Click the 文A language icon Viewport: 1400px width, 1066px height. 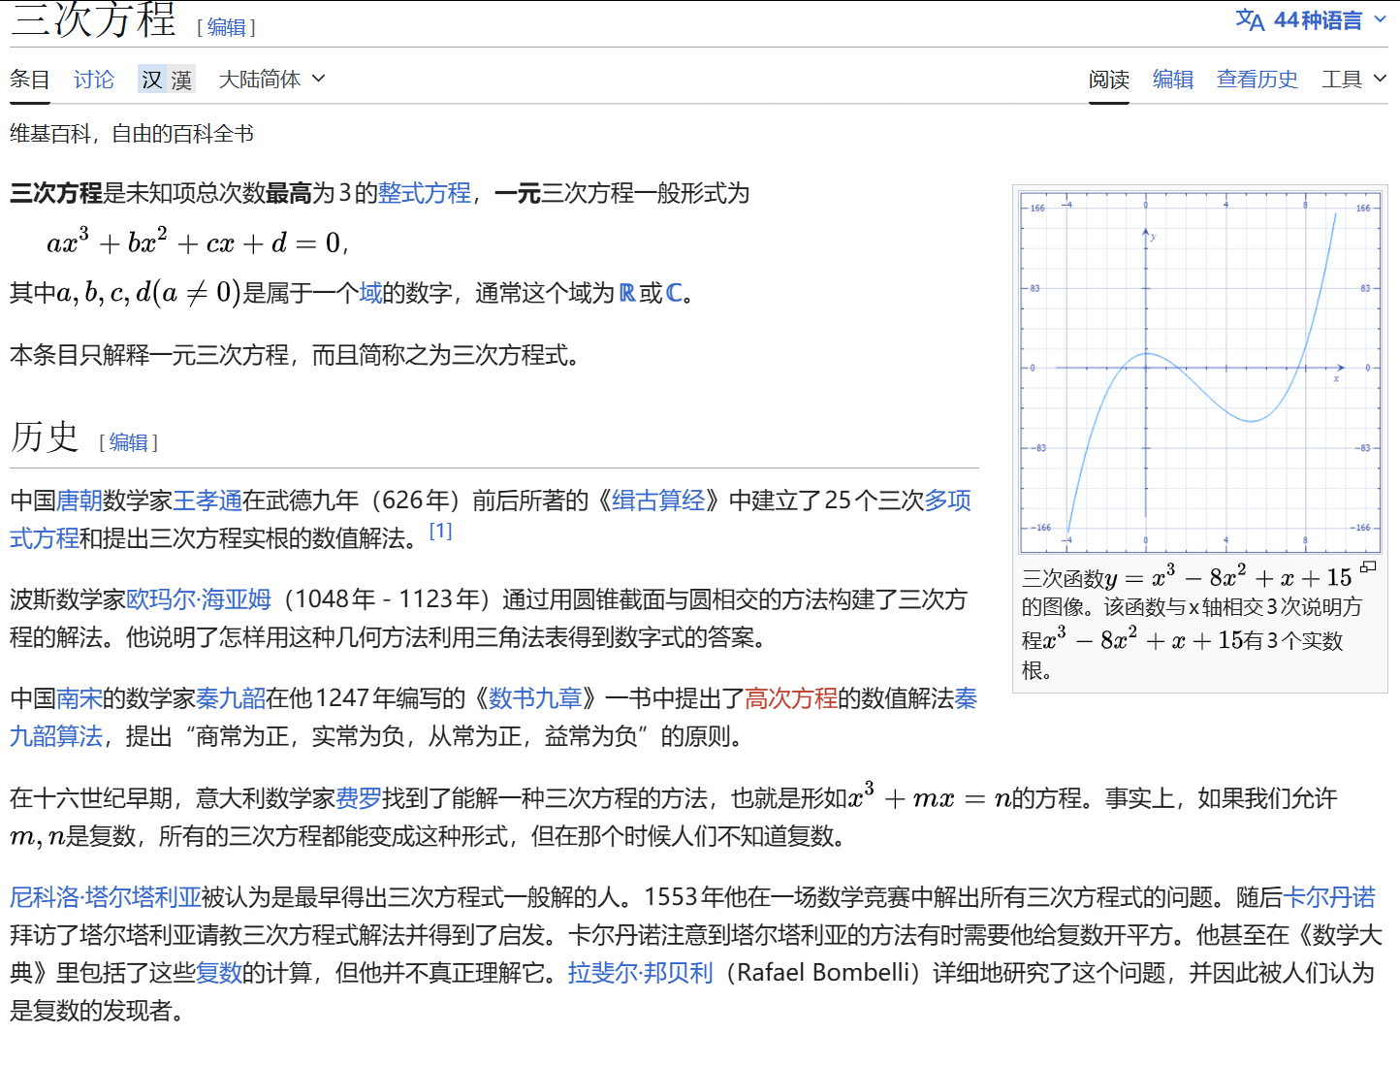pyautogui.click(x=1250, y=19)
